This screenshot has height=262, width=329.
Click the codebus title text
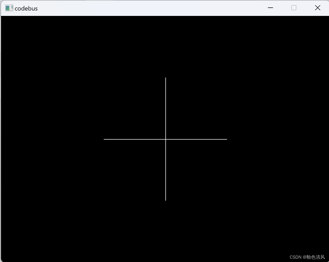26,8
